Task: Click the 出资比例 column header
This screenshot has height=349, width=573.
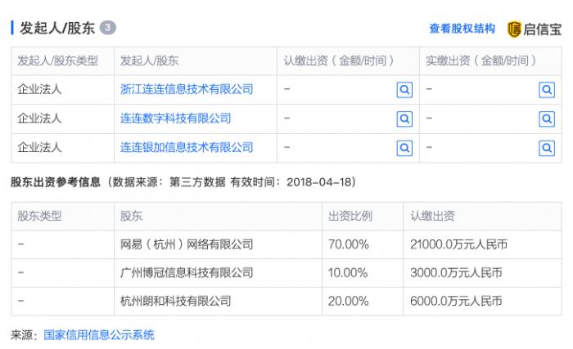Action: [350, 216]
